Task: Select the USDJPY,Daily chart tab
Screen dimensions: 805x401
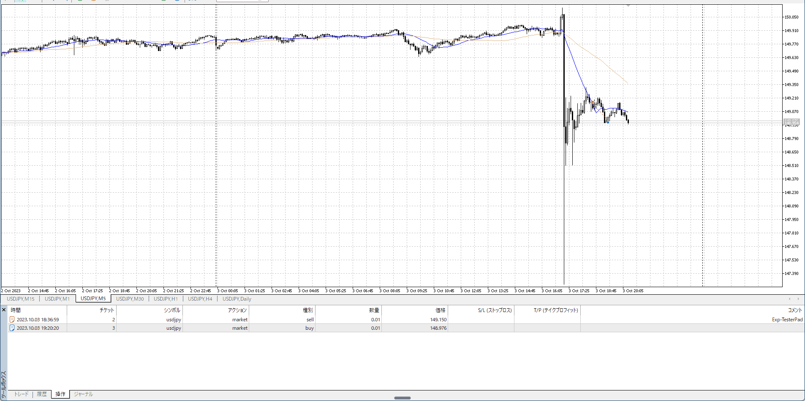Action: 237,299
